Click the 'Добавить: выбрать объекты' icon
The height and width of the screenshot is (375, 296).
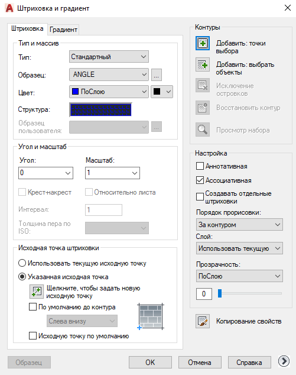pyautogui.click(x=203, y=64)
